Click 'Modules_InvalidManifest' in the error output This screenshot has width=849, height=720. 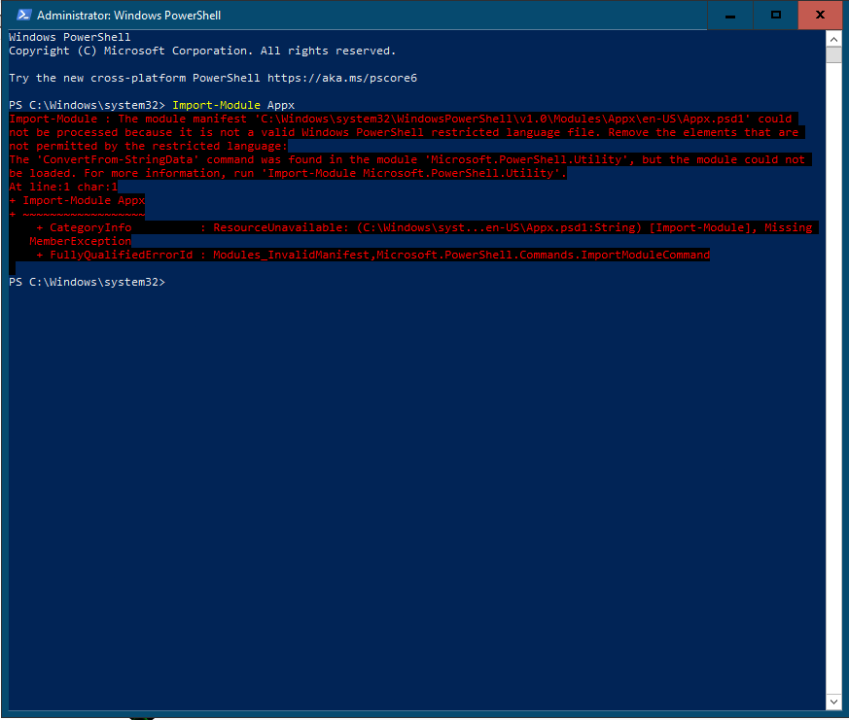point(291,255)
